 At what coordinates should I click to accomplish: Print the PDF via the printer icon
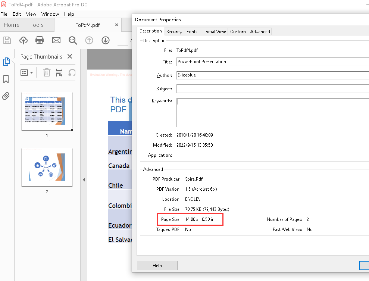(x=40, y=40)
